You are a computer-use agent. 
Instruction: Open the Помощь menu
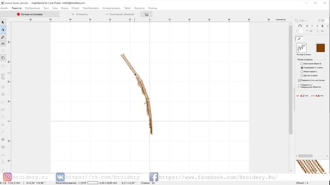click(153, 8)
